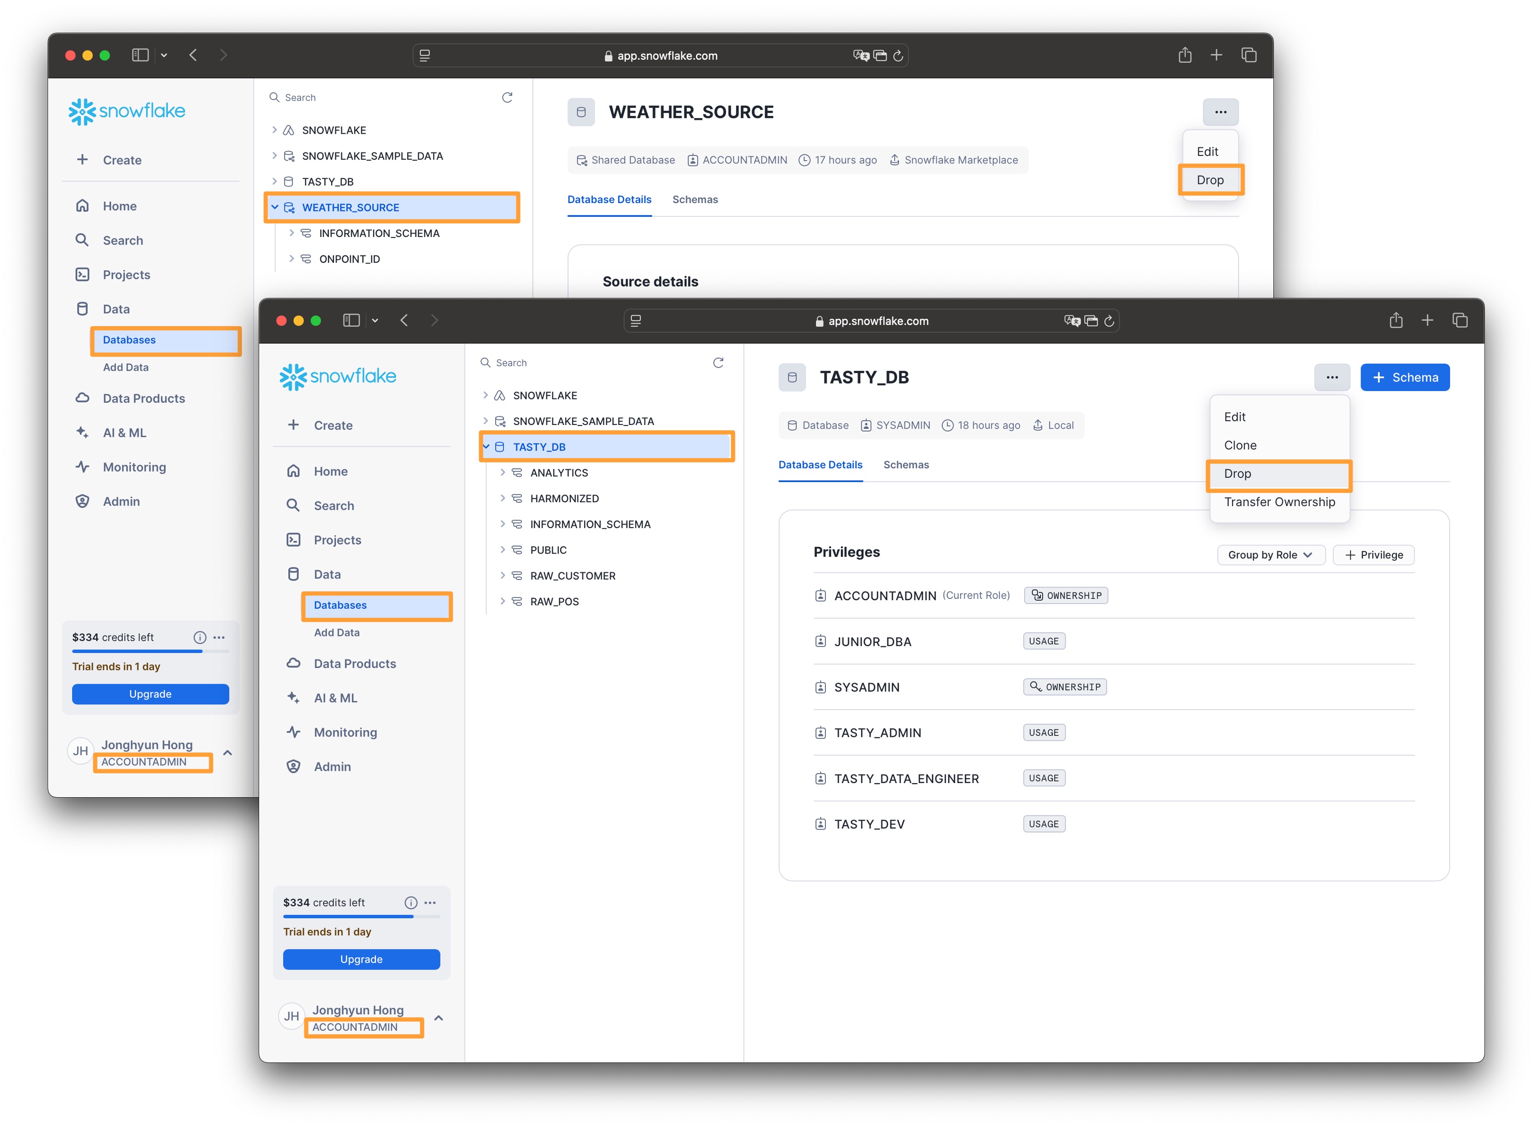This screenshot has width=1533, height=1127.
Task: Click Safari reload icon in front window address bar
Action: click(x=1109, y=321)
